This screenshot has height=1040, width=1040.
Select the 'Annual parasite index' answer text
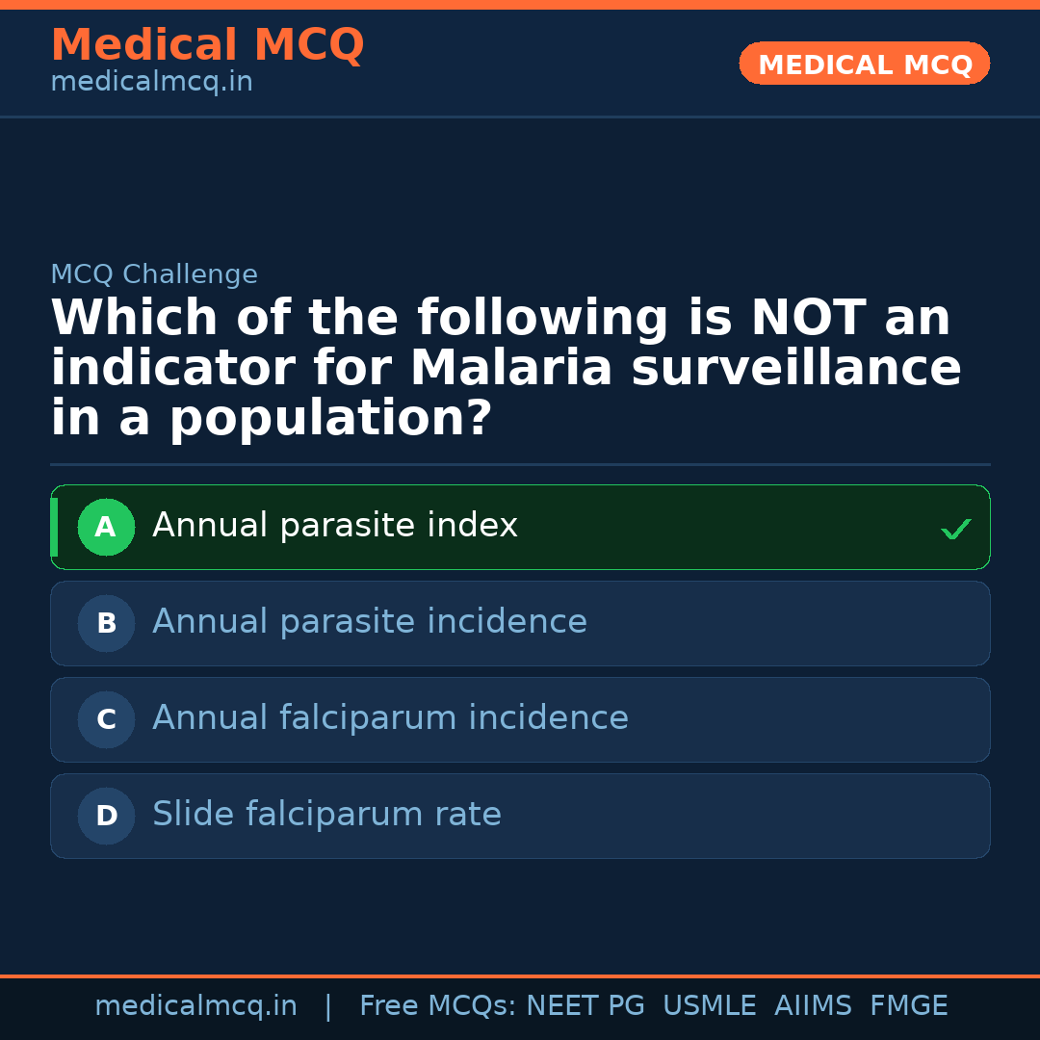pyautogui.click(x=335, y=526)
